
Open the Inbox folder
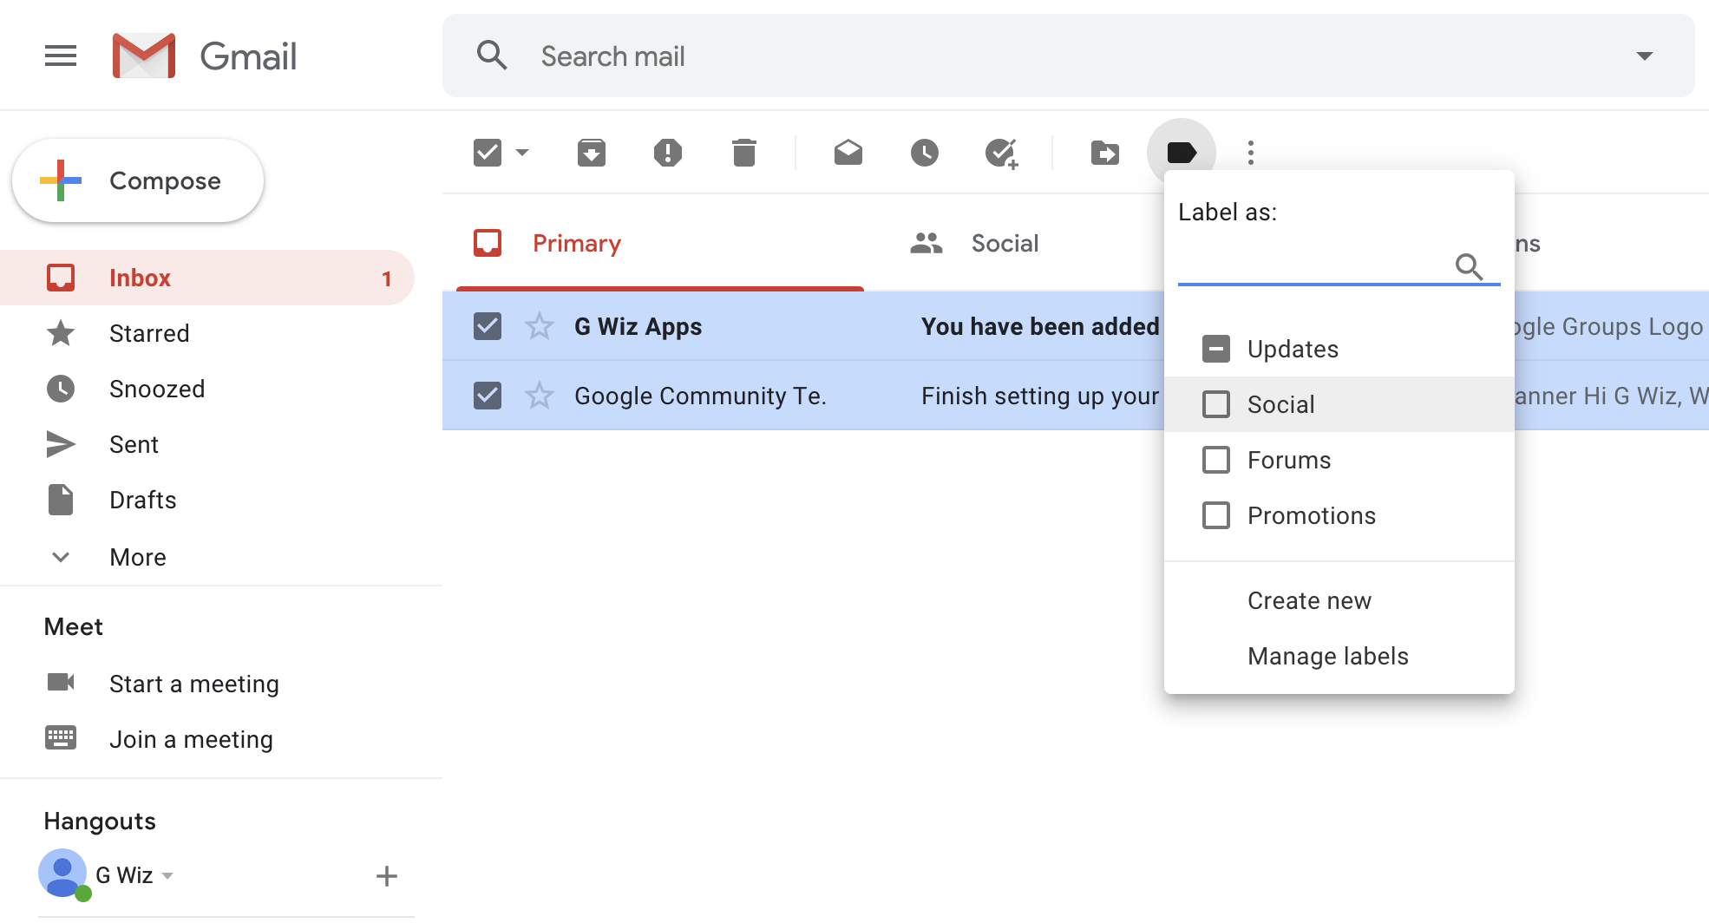point(207,278)
